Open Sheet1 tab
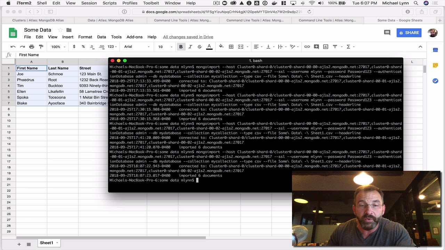The width and height of the screenshot is (445, 250). pos(49,243)
